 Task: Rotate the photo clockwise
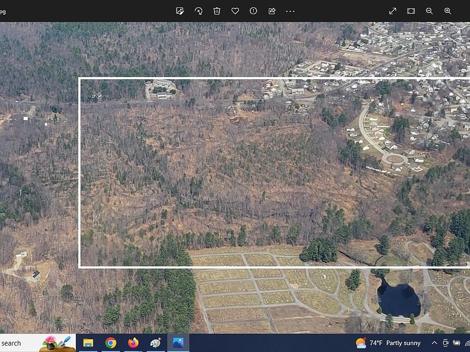[198, 11]
